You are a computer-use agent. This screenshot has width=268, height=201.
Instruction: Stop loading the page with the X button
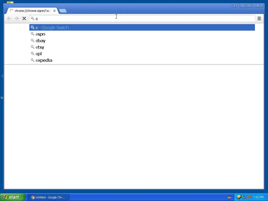[24, 19]
